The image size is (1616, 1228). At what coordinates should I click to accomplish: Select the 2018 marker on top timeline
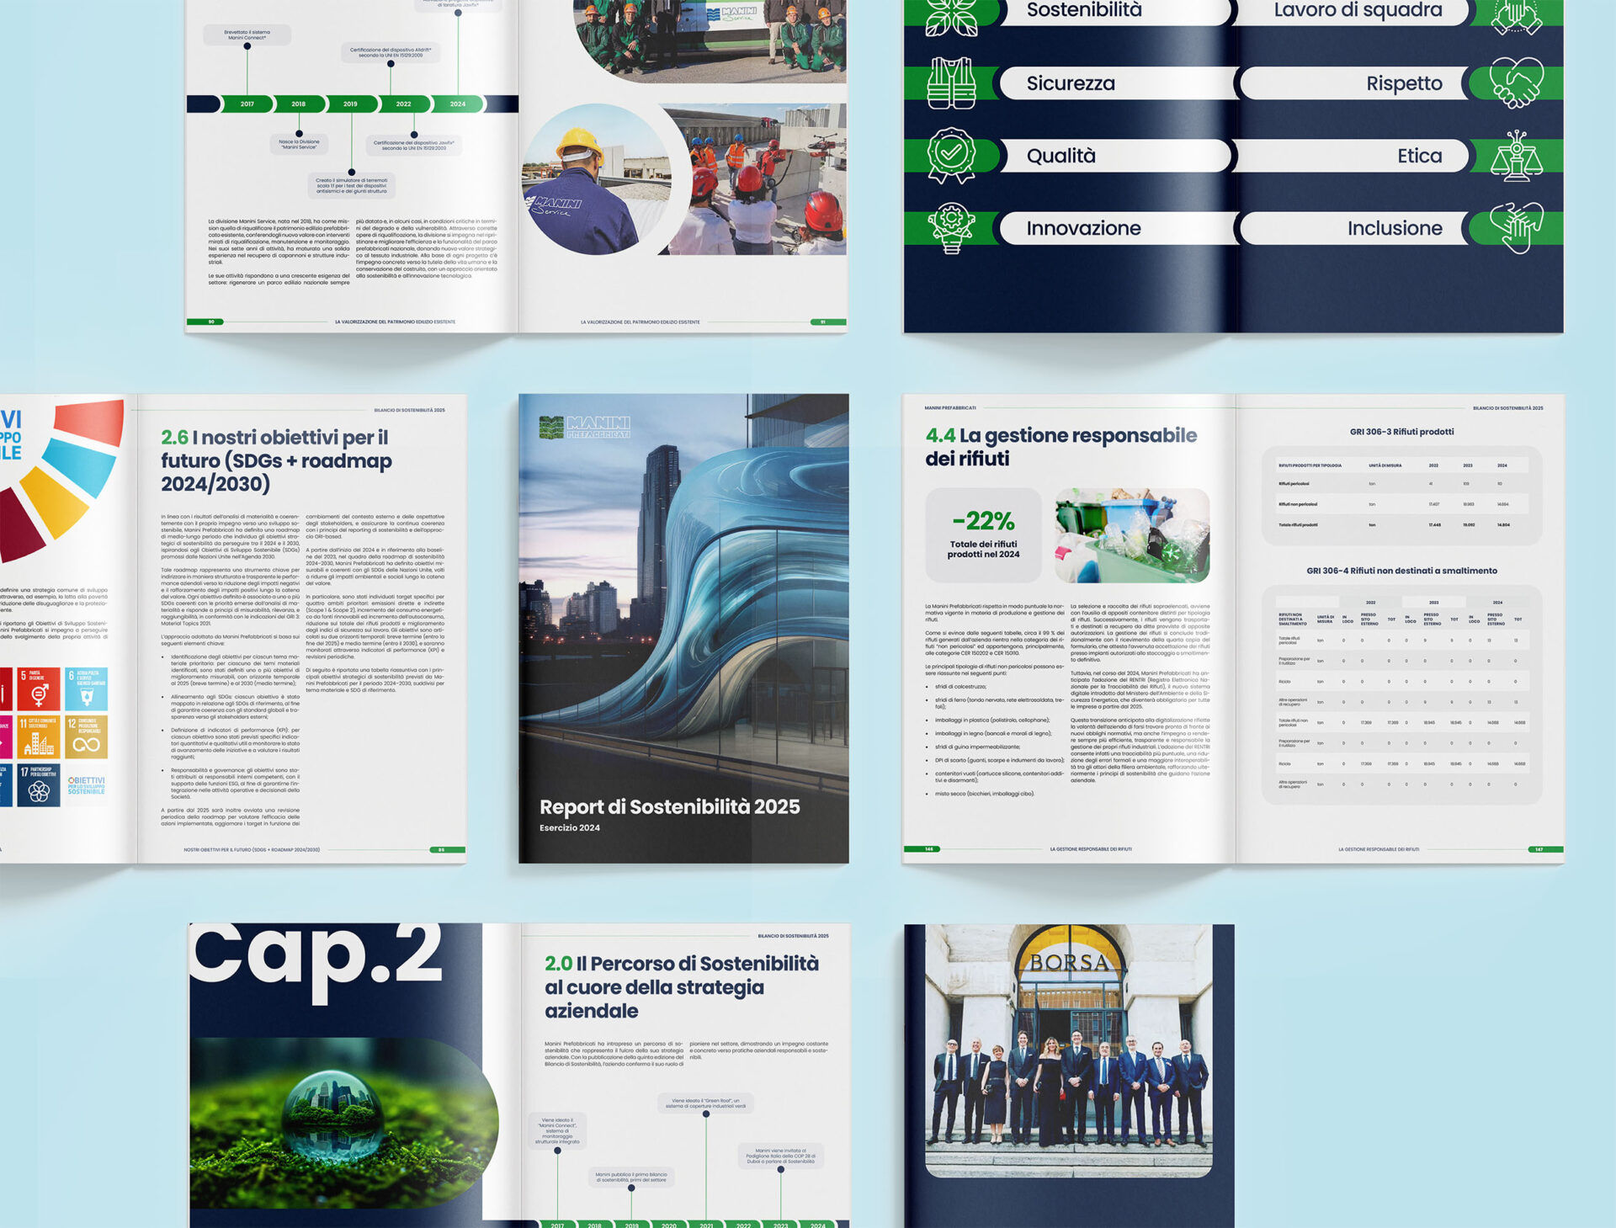299,104
